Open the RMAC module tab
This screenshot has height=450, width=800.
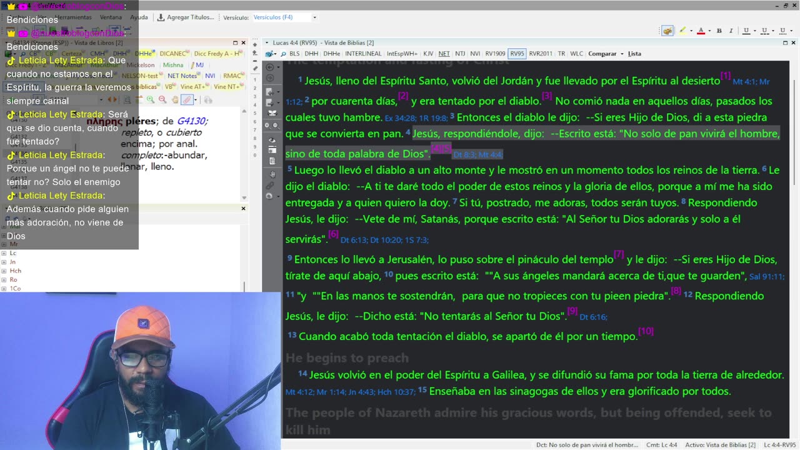(x=232, y=76)
